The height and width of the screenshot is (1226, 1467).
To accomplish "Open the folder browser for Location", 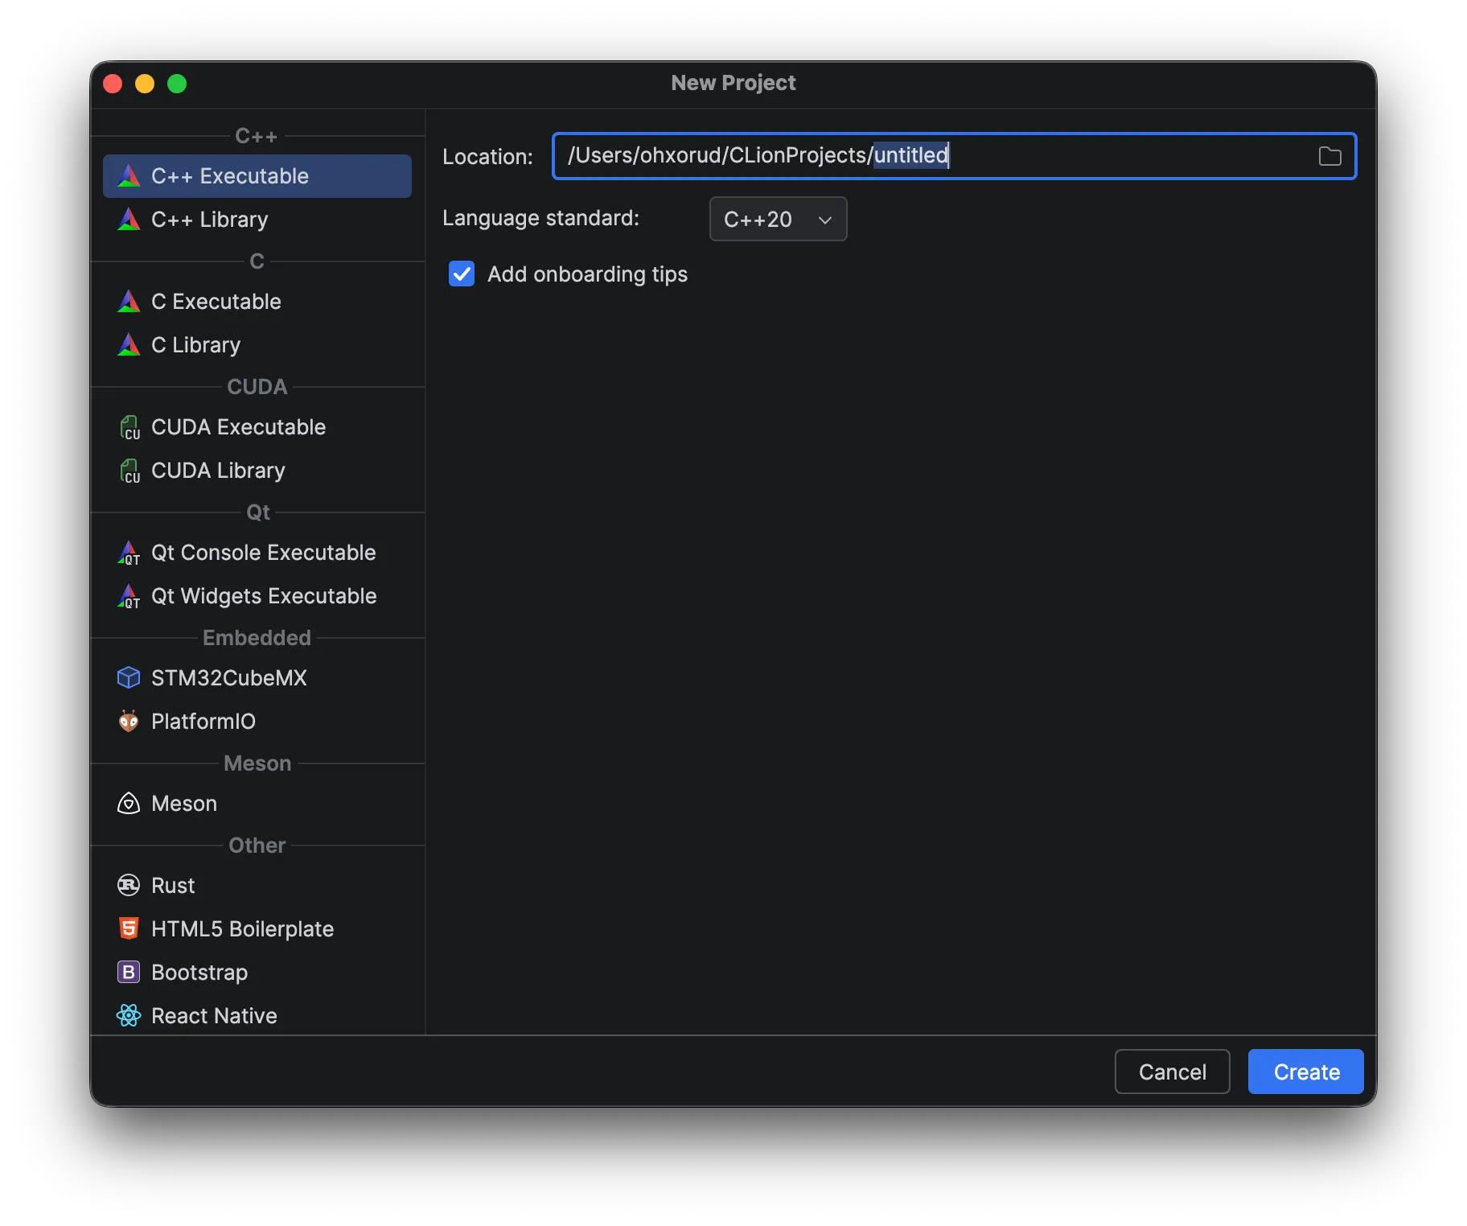I will [1329, 156].
